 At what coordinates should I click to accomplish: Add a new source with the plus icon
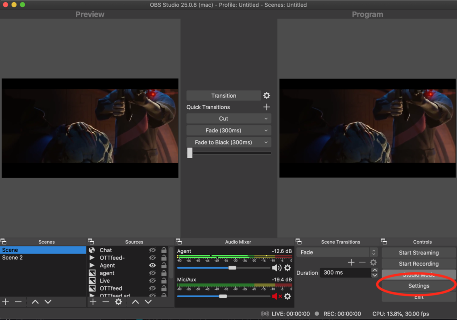click(93, 302)
